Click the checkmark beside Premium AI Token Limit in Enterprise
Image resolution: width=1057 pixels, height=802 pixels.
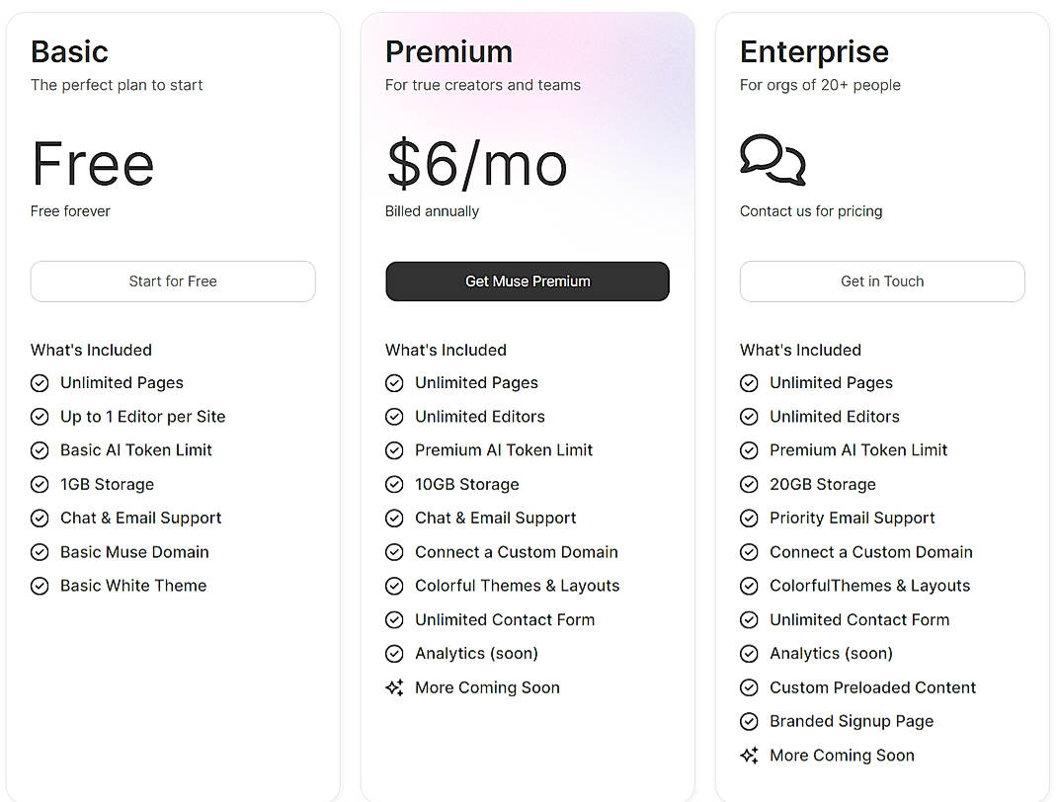coord(749,449)
